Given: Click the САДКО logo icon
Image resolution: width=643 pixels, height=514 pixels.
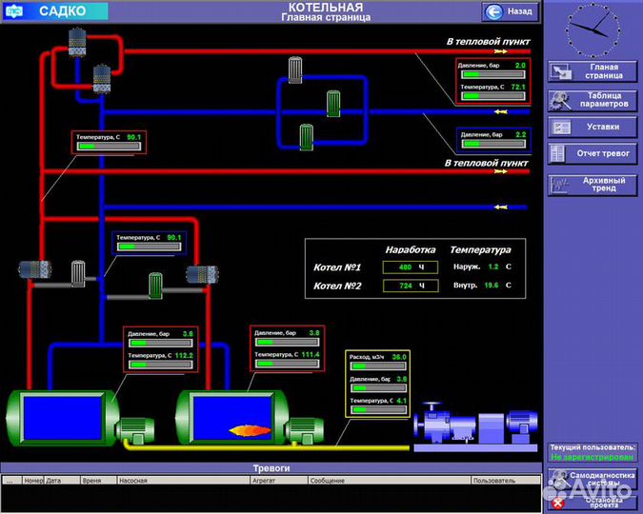Looking at the screenshot, I should [15, 11].
